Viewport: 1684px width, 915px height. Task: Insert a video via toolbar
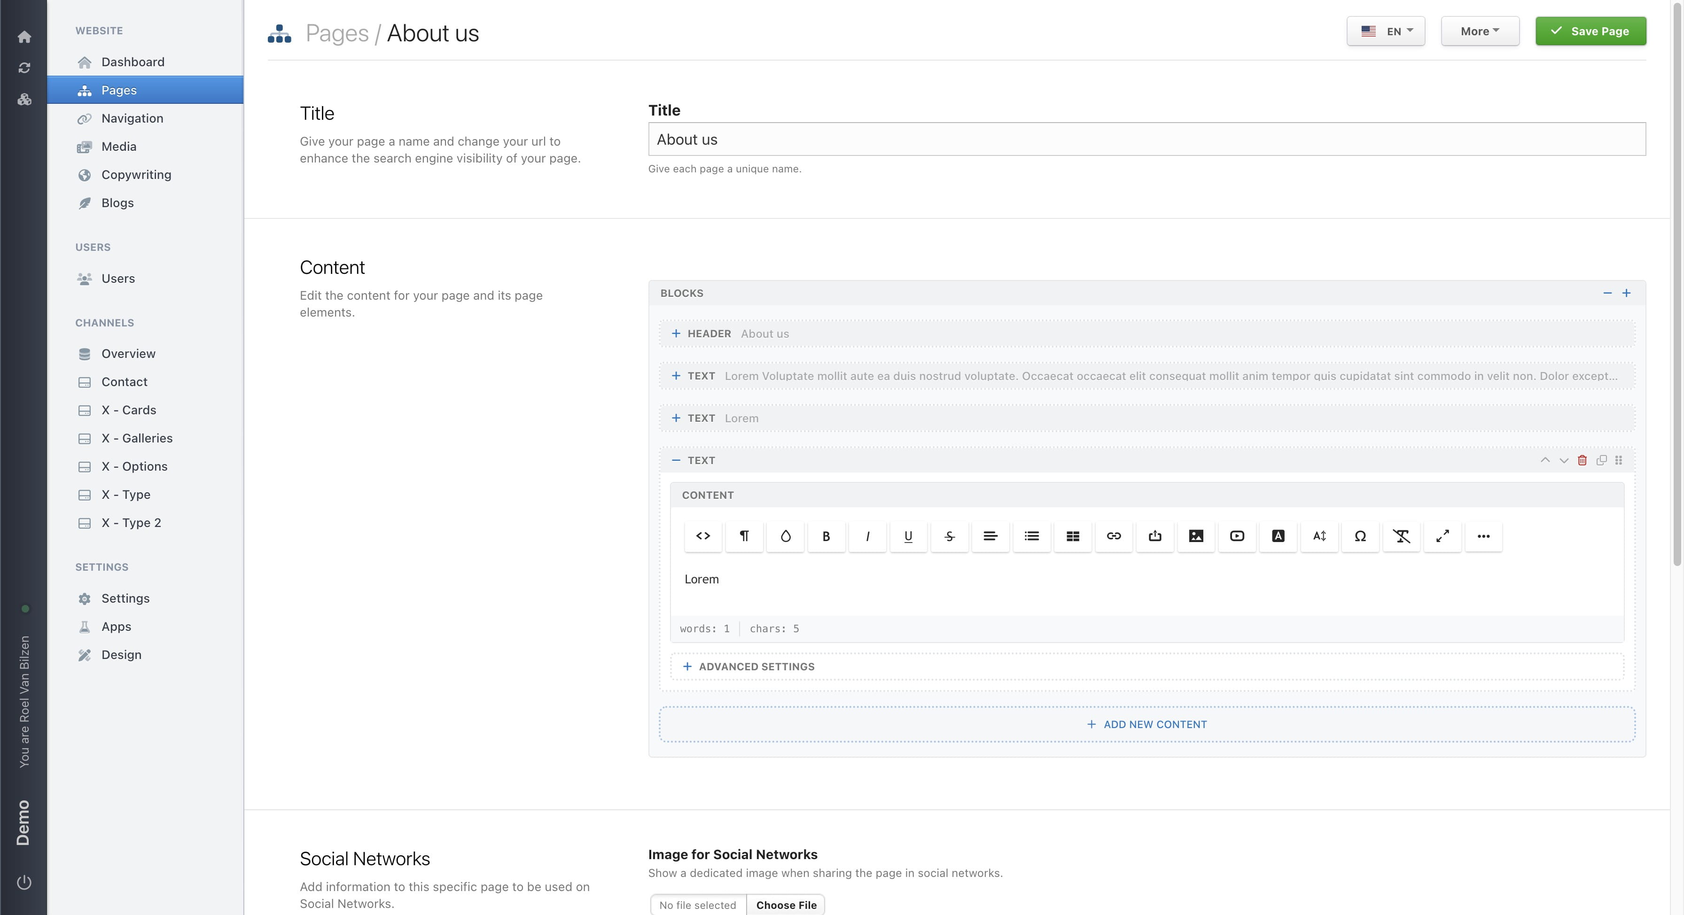coord(1236,536)
